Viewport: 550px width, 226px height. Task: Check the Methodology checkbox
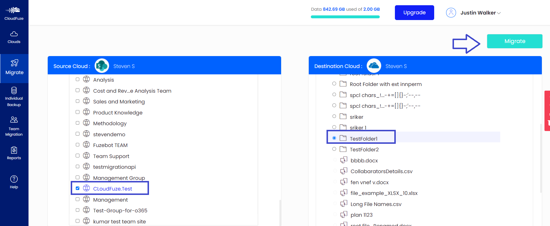77,123
